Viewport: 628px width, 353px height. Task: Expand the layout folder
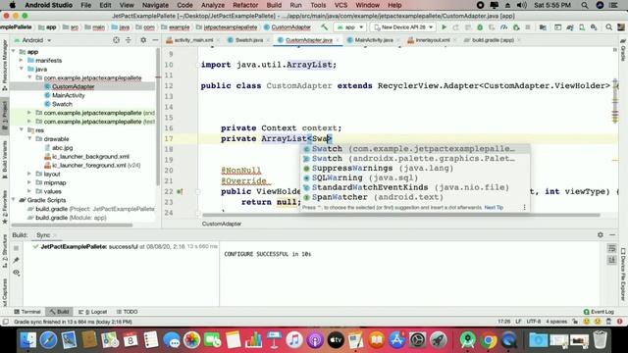[29, 174]
